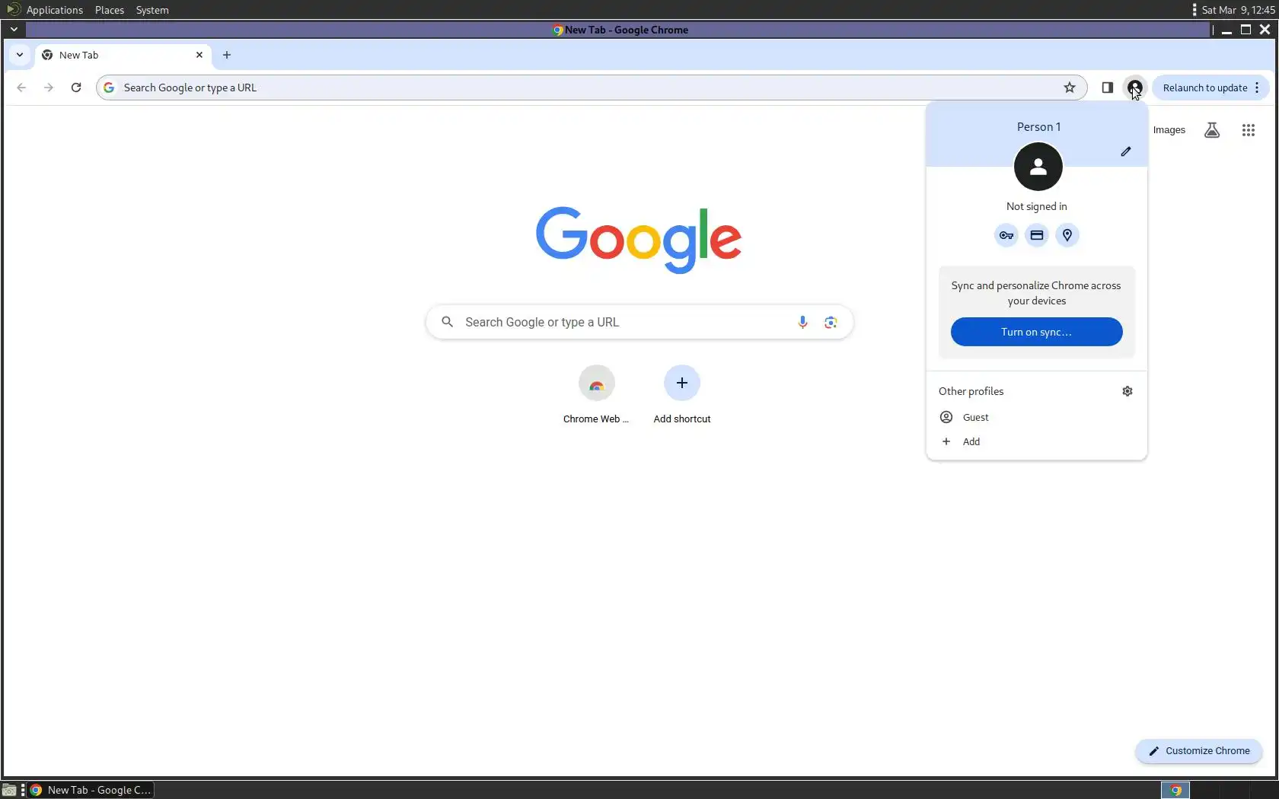Open the window menu dropdown in title bar
Viewport: 1279px width, 799px height.
(14, 30)
